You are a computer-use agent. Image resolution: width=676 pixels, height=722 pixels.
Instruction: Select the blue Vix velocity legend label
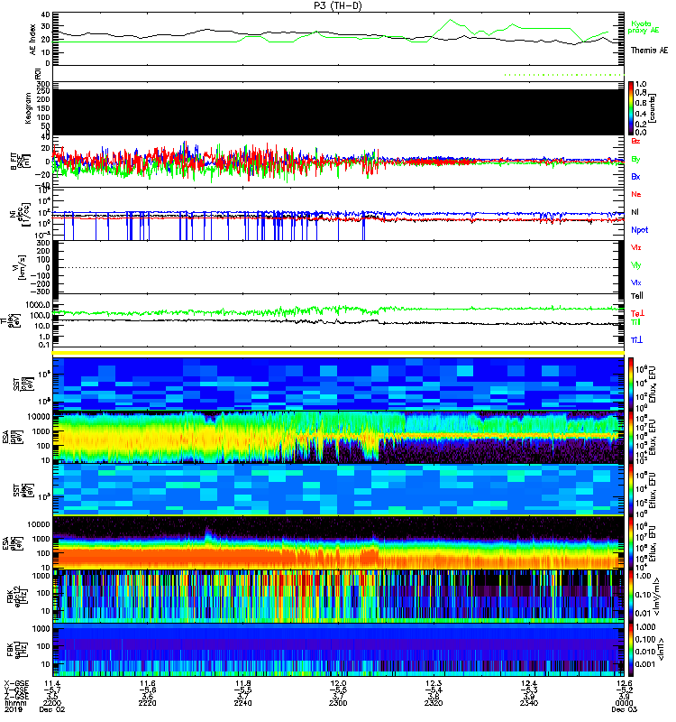pyautogui.click(x=636, y=282)
